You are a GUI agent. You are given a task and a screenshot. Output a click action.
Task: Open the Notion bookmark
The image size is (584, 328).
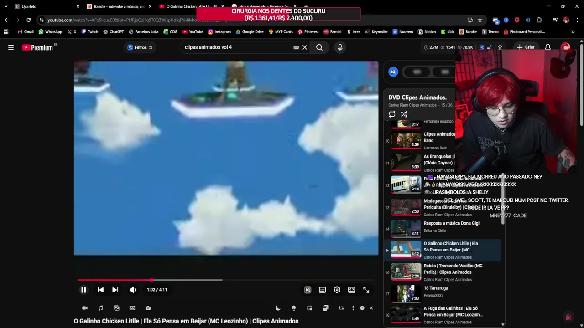pos(427,32)
